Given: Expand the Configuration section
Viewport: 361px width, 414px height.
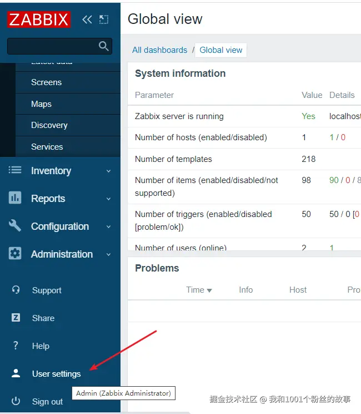Looking at the screenshot, I should point(60,226).
